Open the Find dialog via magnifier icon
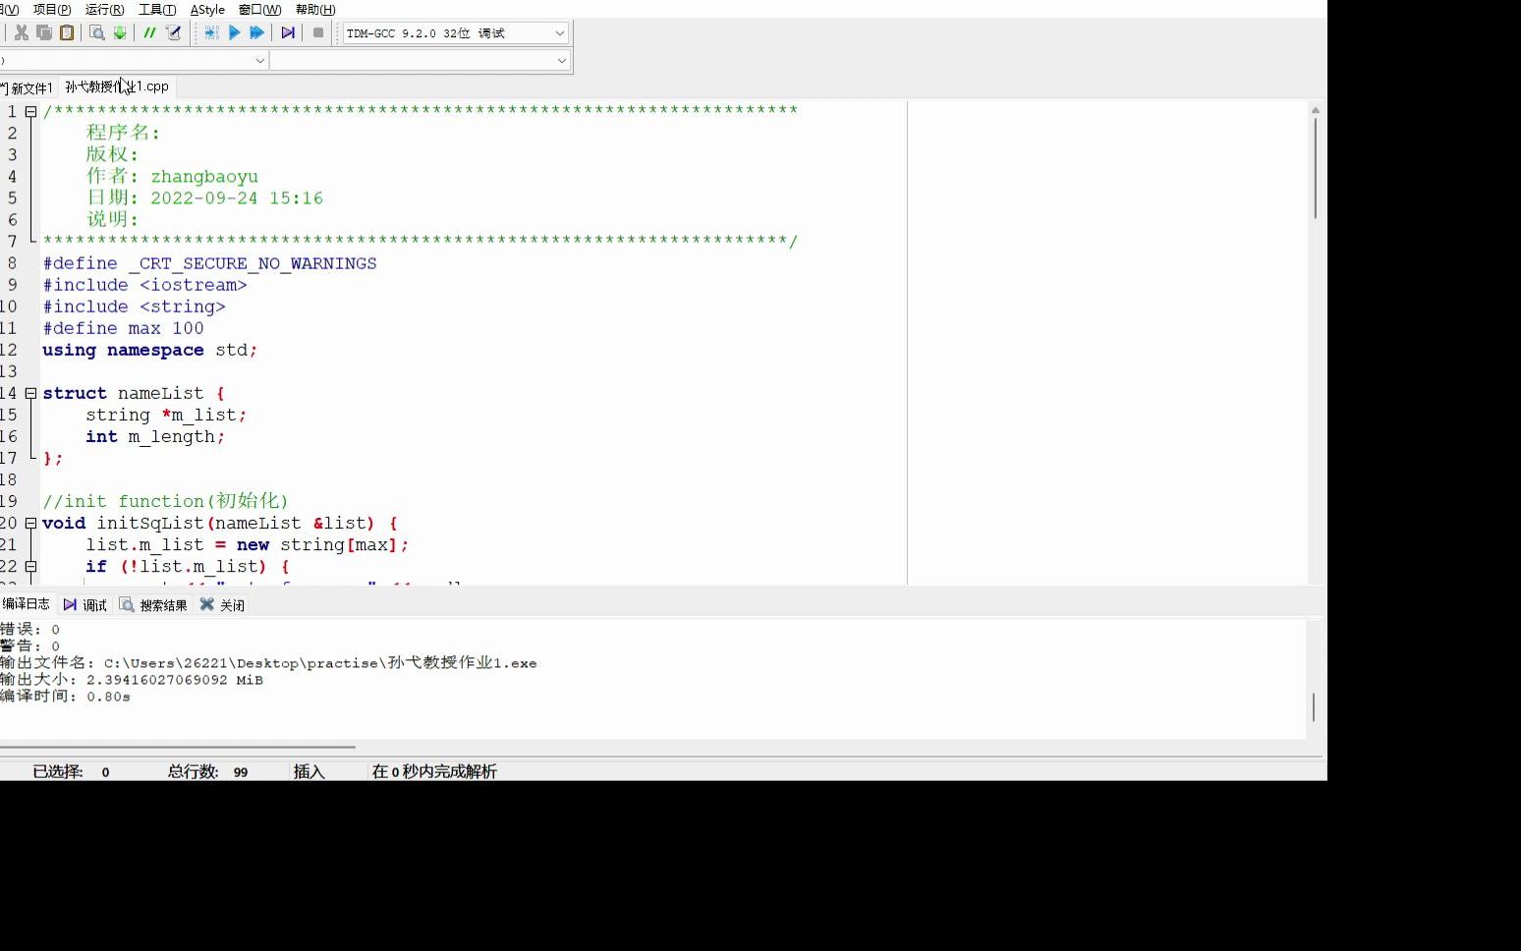Viewport: 1521px width, 951px height. tap(95, 32)
